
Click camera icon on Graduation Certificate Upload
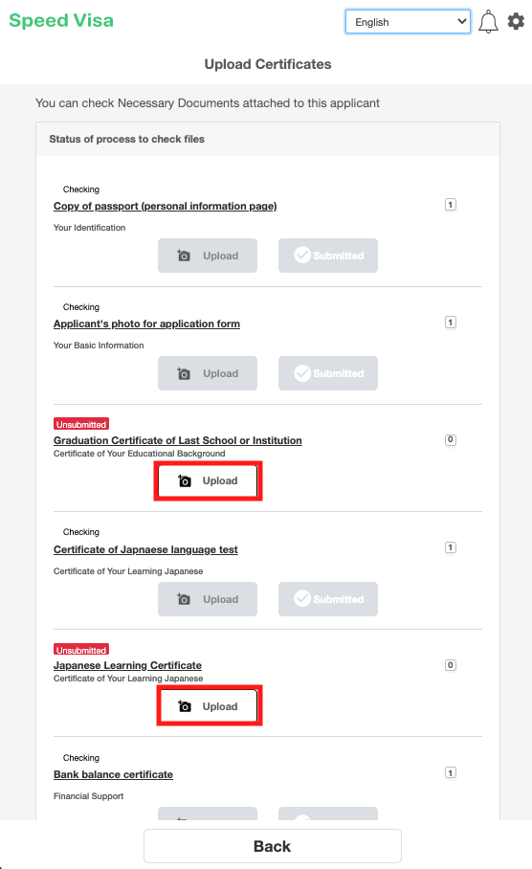point(185,481)
